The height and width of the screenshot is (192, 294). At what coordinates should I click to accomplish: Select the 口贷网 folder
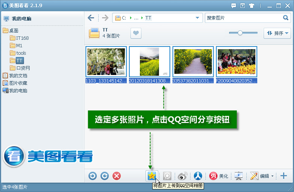(x=20, y=68)
